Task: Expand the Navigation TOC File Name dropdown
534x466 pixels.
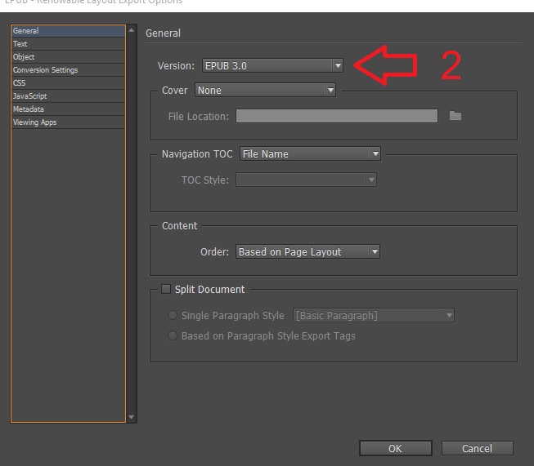Action: [x=310, y=154]
